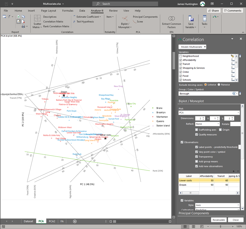Screen dimensions: 246x229
Task: Click the Recalculate button
Action: (219, 220)
